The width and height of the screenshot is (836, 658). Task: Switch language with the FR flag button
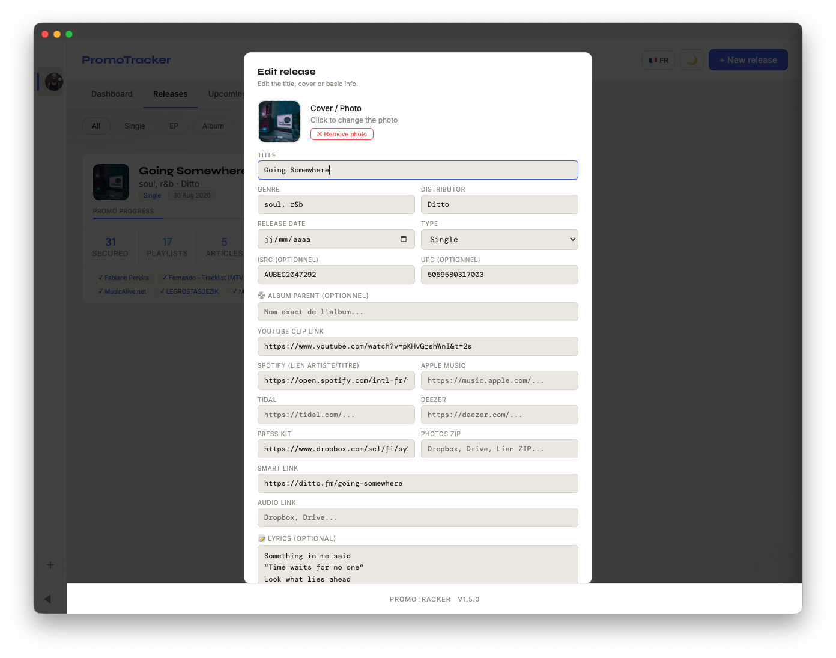(659, 60)
